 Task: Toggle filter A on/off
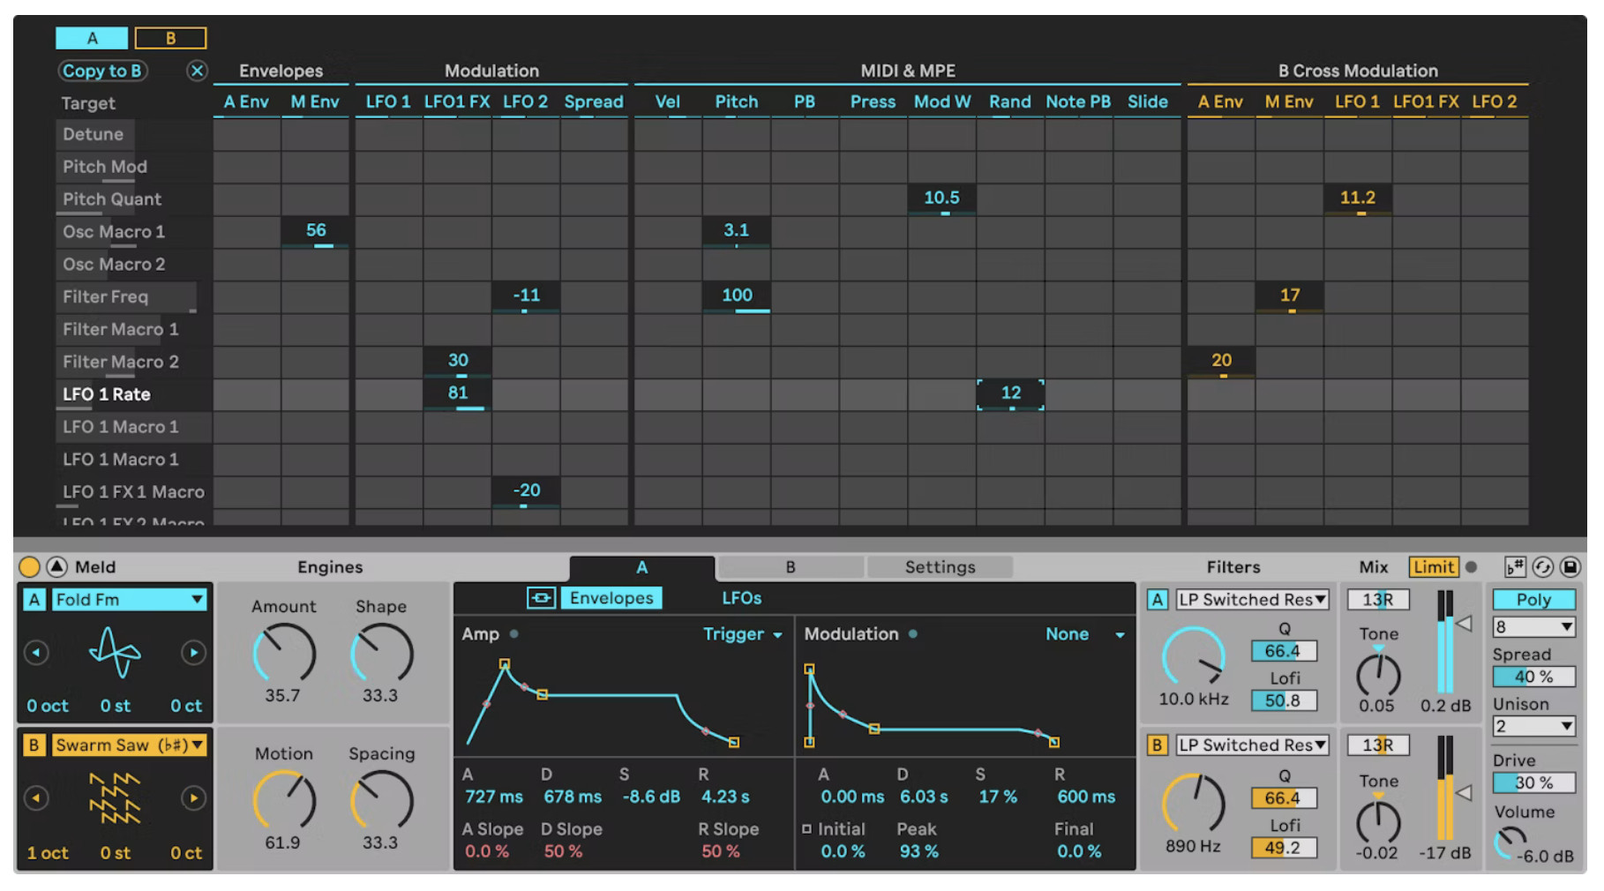(1157, 600)
